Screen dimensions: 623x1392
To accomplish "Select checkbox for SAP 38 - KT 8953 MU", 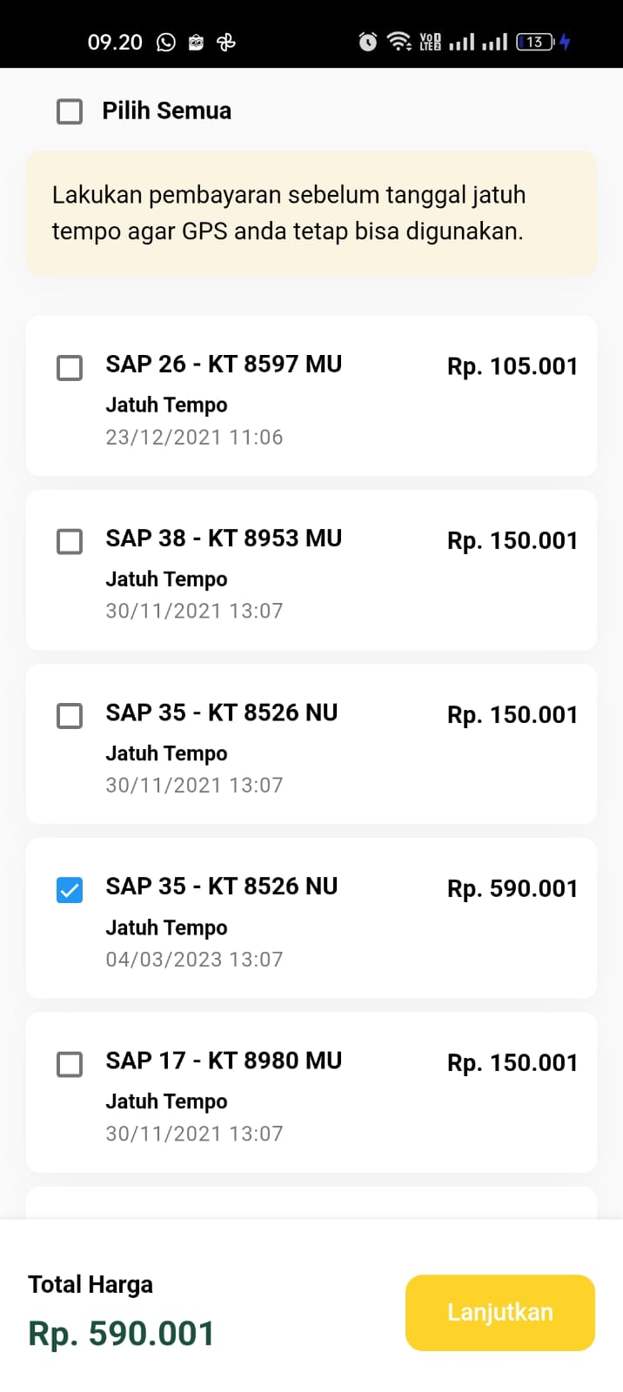I will click(x=70, y=542).
